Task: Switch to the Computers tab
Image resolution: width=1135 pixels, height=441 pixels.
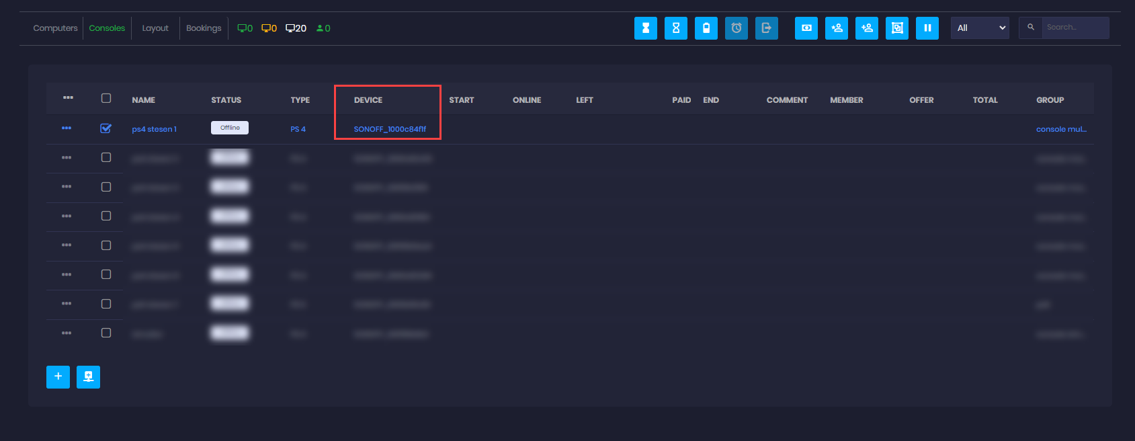Action: click(x=55, y=28)
